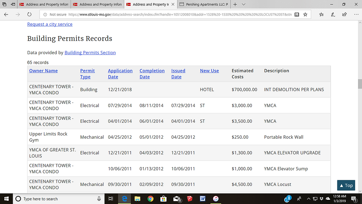Open Mail app in taskbar
The width and height of the screenshot is (362, 204).
coord(177,199)
